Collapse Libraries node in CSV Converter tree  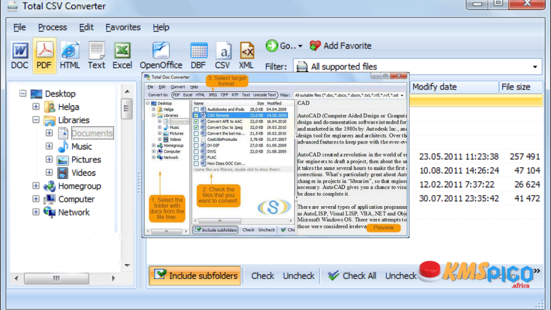(36, 120)
